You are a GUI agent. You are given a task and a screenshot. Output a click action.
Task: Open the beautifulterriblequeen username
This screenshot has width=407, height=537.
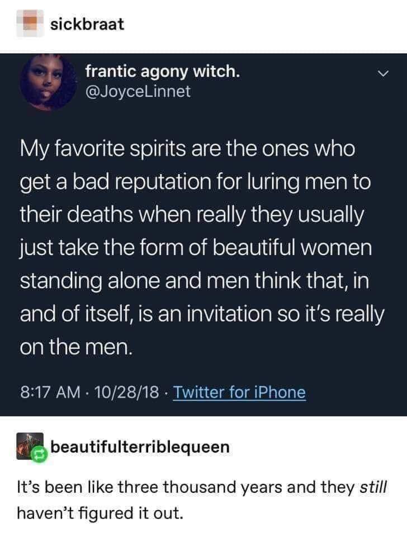140,447
